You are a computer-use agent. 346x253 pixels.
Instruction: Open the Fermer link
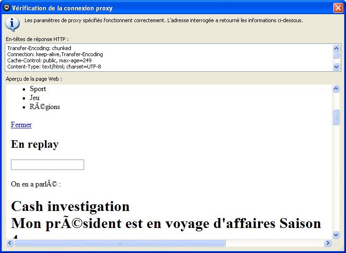21,125
